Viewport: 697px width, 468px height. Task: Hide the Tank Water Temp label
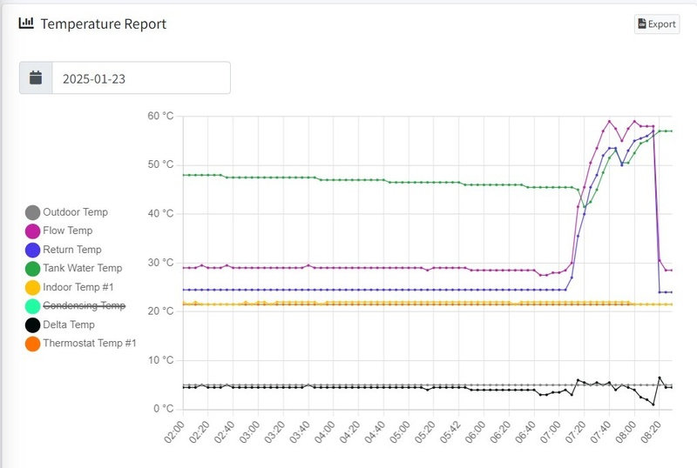tap(83, 269)
